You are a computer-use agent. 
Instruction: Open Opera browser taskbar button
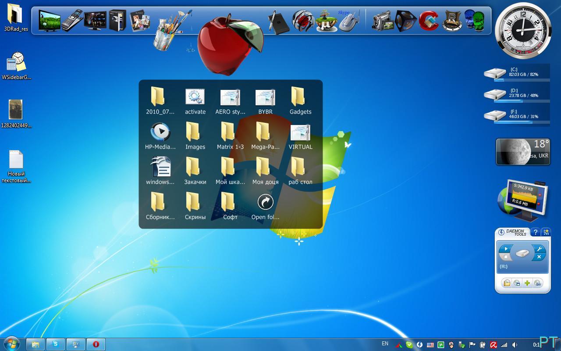pos(96,344)
